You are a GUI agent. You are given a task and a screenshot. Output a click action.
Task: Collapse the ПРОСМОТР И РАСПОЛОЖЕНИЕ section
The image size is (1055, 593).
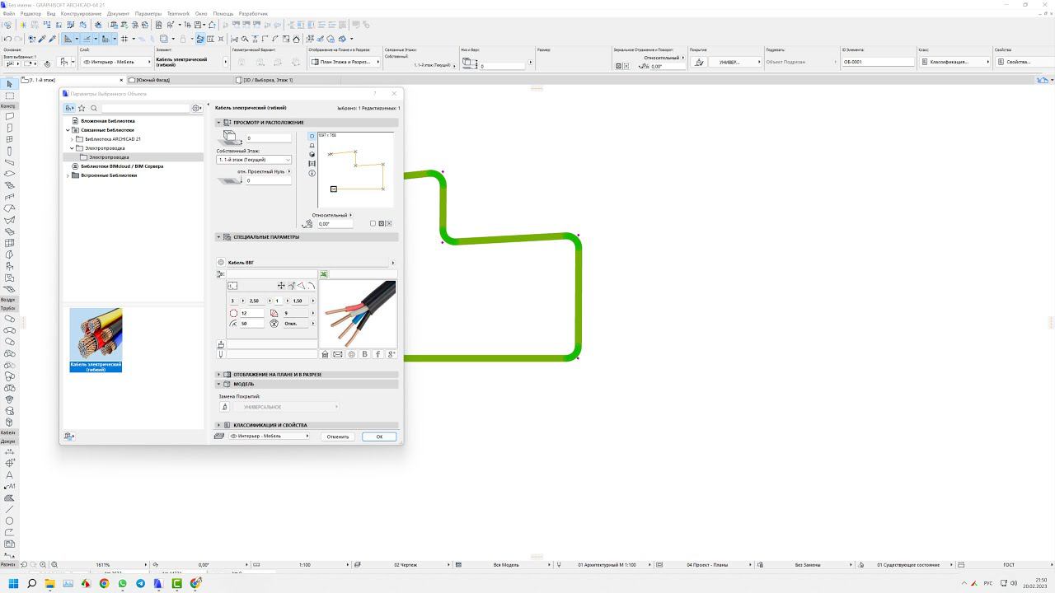[x=219, y=123]
